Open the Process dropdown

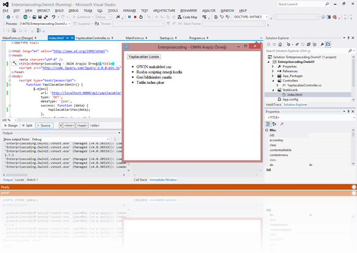(x=45, y=24)
